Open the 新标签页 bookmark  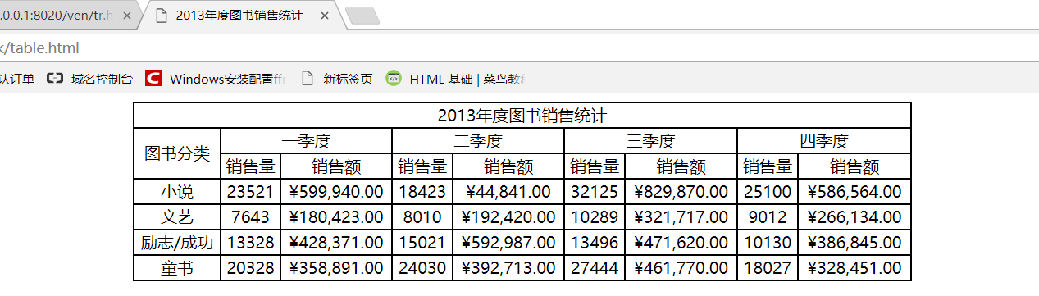click(x=337, y=79)
